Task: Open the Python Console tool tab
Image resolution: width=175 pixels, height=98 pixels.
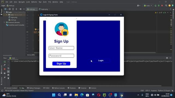Action: (58, 88)
